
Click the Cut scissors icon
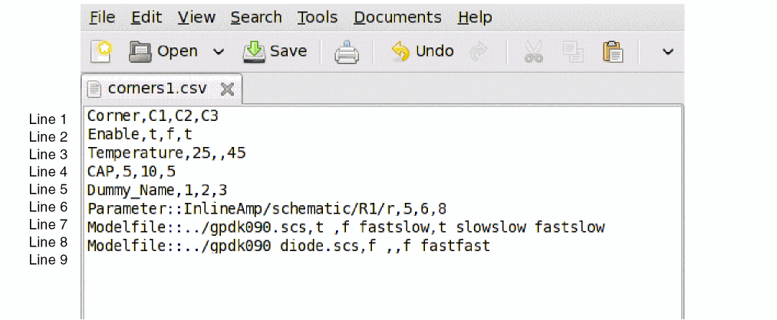coord(533,52)
